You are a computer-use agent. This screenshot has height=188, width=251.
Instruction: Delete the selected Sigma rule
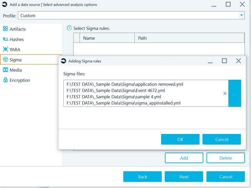(x=225, y=158)
